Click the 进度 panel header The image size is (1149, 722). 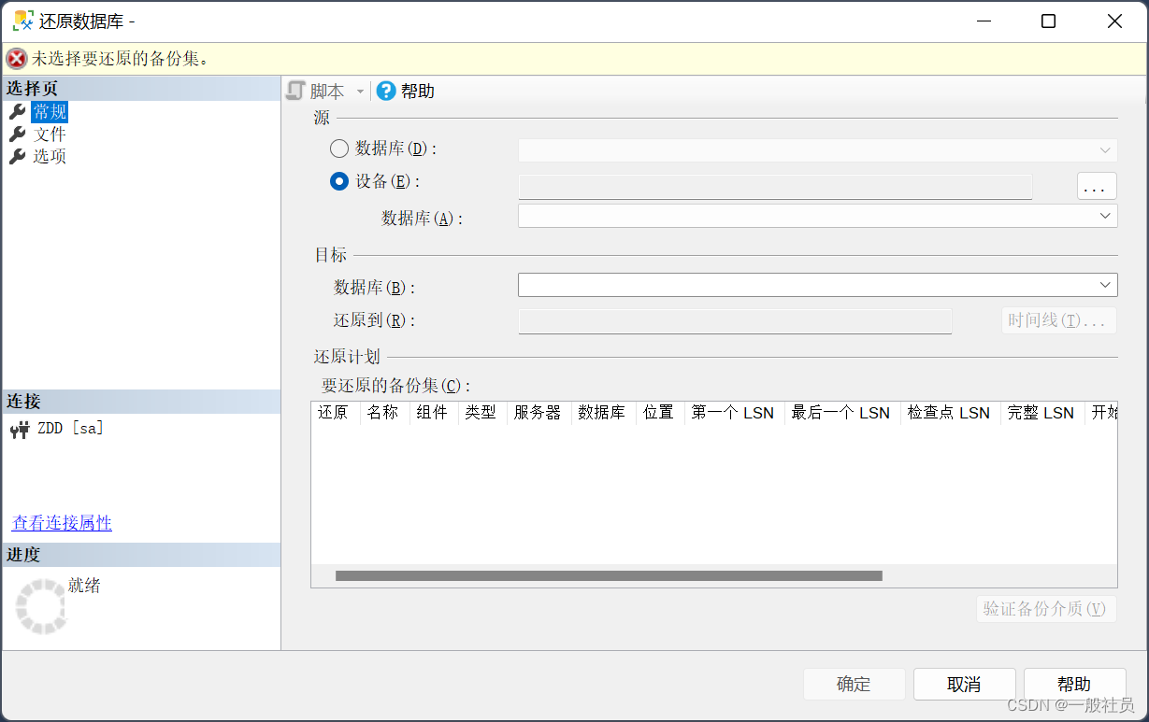click(x=141, y=555)
